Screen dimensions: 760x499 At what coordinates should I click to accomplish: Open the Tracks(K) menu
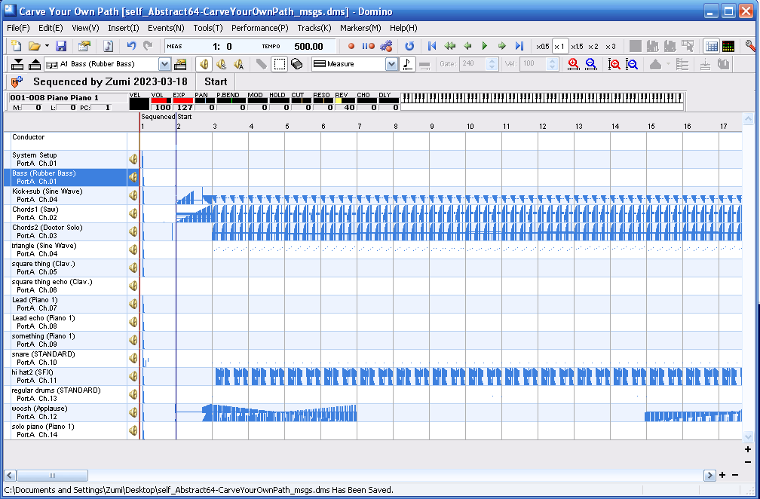click(x=314, y=28)
